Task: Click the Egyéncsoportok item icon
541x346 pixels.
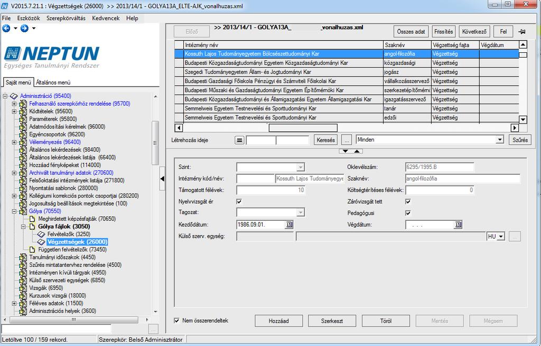Action: click(x=23, y=135)
